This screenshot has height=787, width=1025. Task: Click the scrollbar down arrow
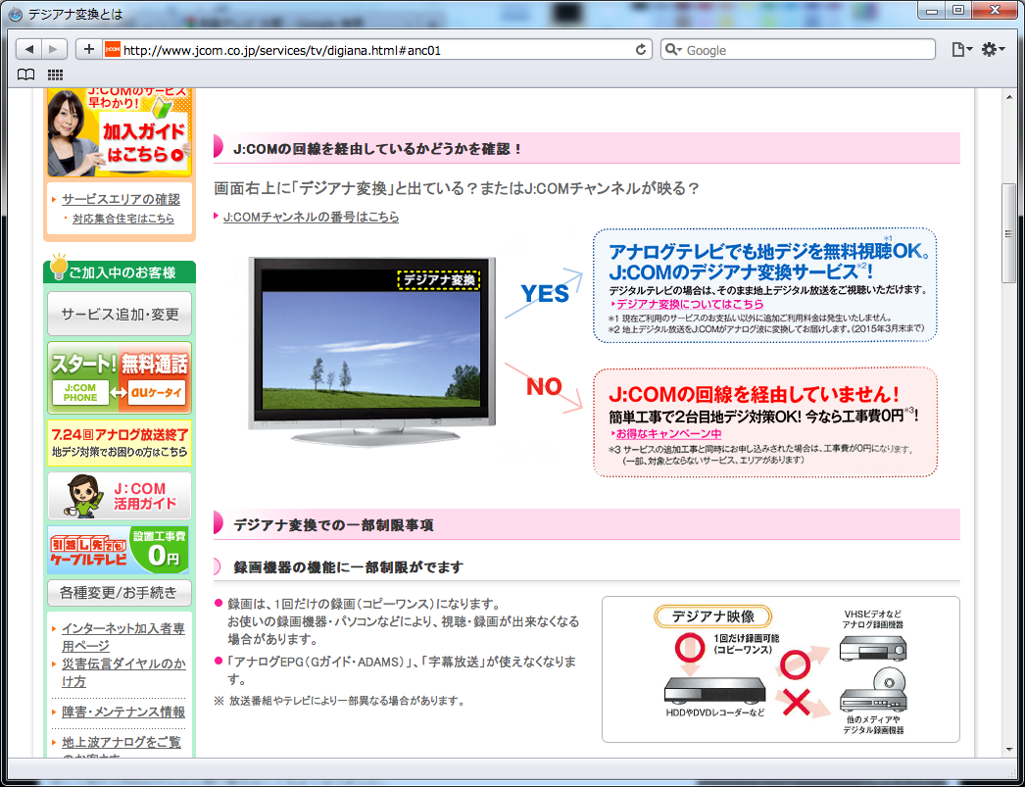pos(1009,749)
